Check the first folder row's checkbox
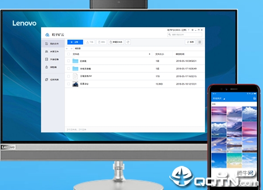 pyautogui.click(x=69, y=61)
